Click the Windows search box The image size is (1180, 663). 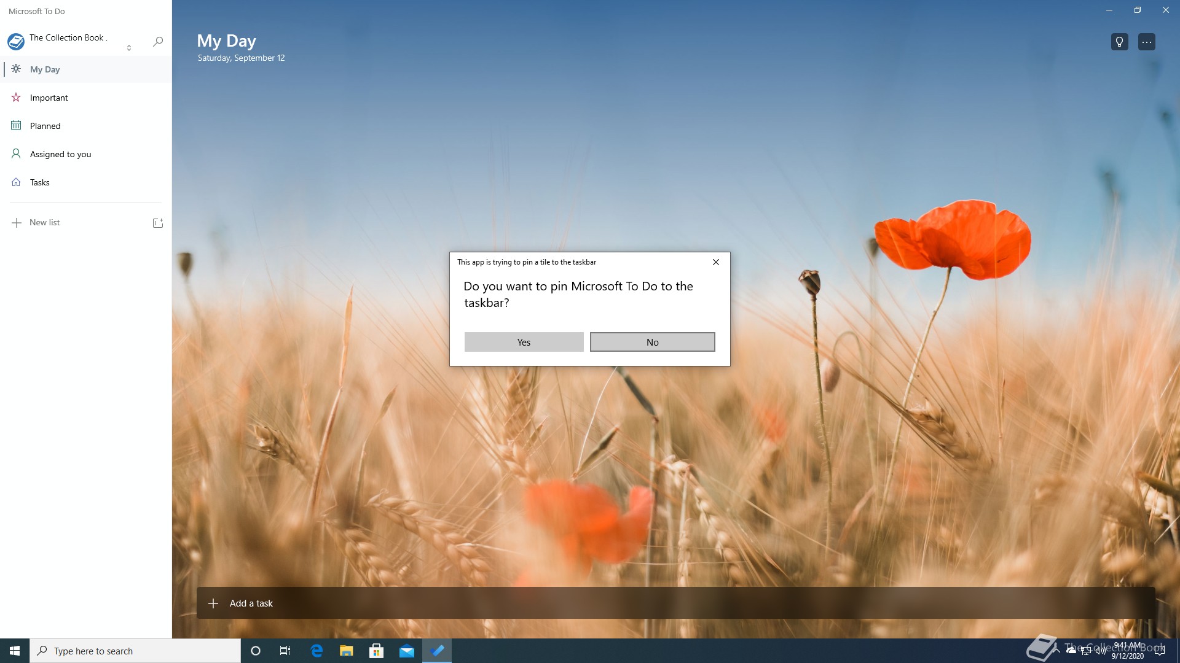click(135, 651)
